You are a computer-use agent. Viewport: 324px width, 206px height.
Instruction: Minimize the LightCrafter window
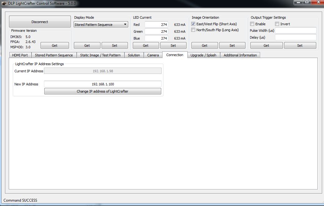click(298, 2)
